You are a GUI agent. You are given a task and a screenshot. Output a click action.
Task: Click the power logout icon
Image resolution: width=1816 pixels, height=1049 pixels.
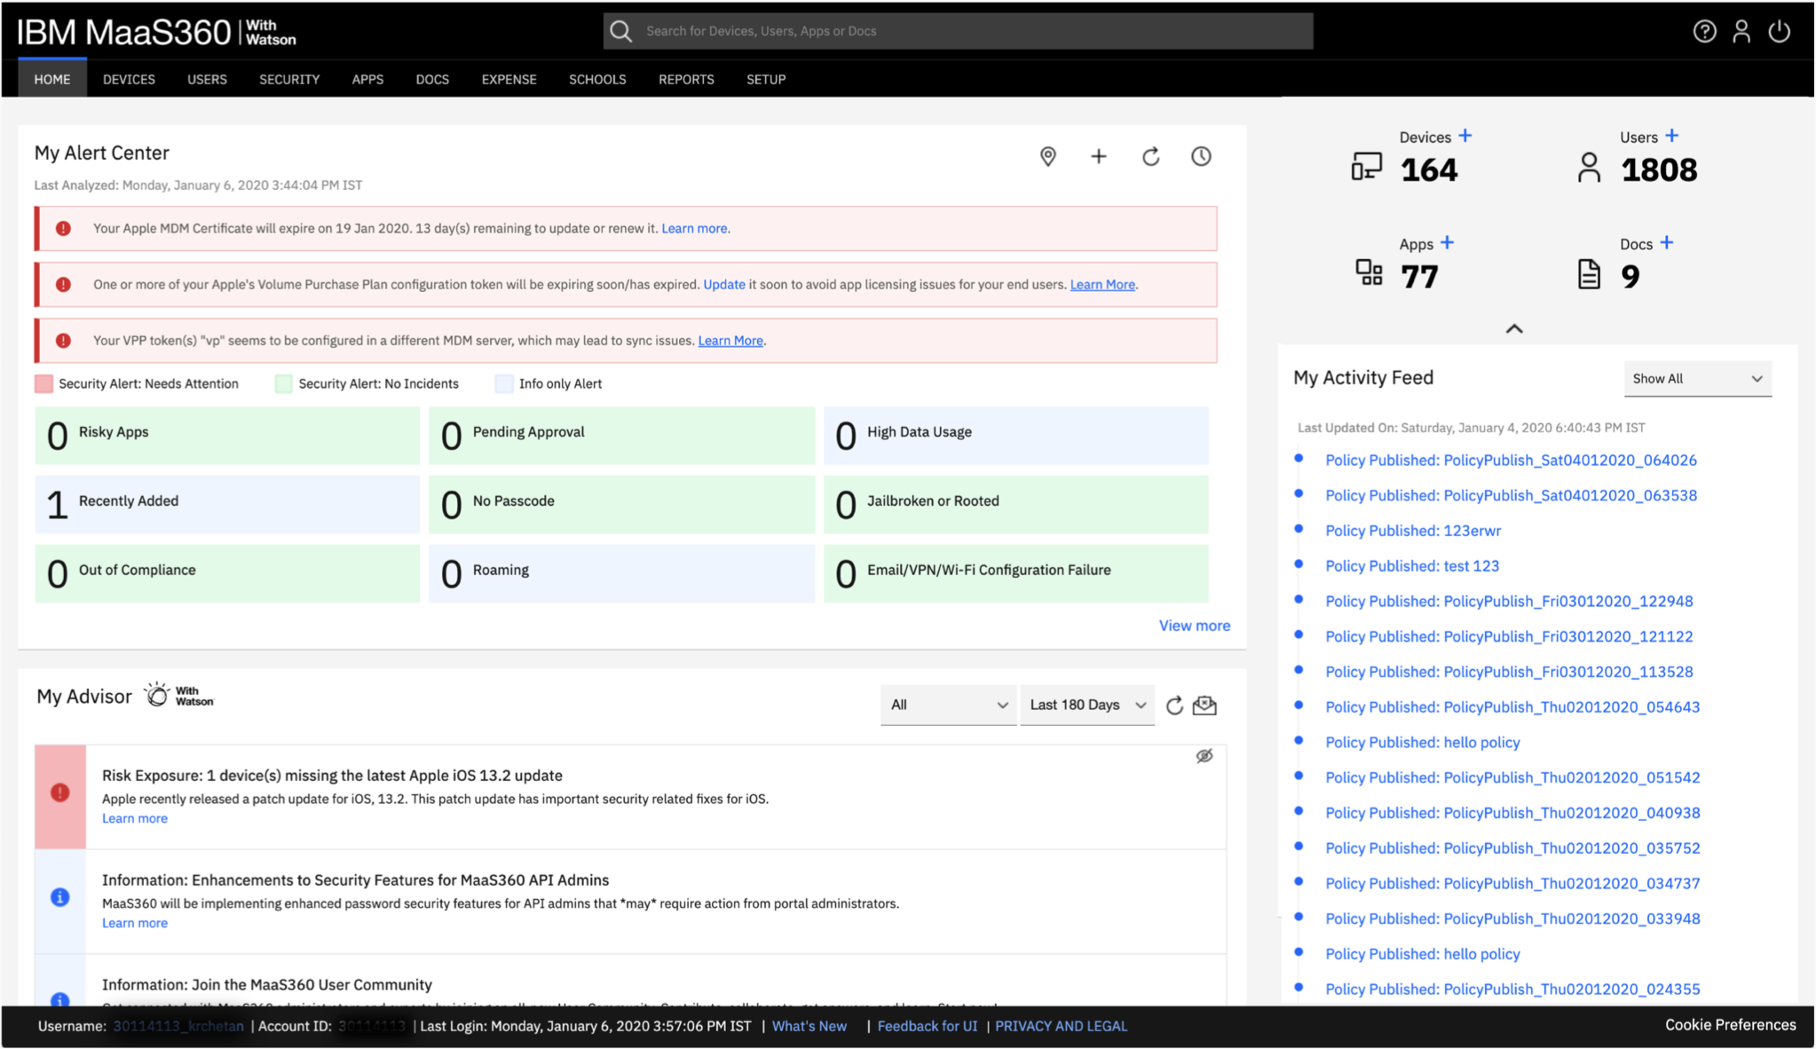pos(1780,31)
